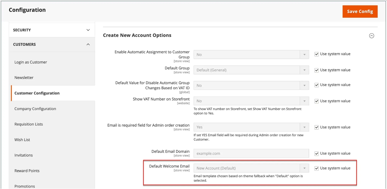Uncheck system value for Enable Automatic Assignment
The height and width of the screenshot is (189, 387).
click(316, 54)
